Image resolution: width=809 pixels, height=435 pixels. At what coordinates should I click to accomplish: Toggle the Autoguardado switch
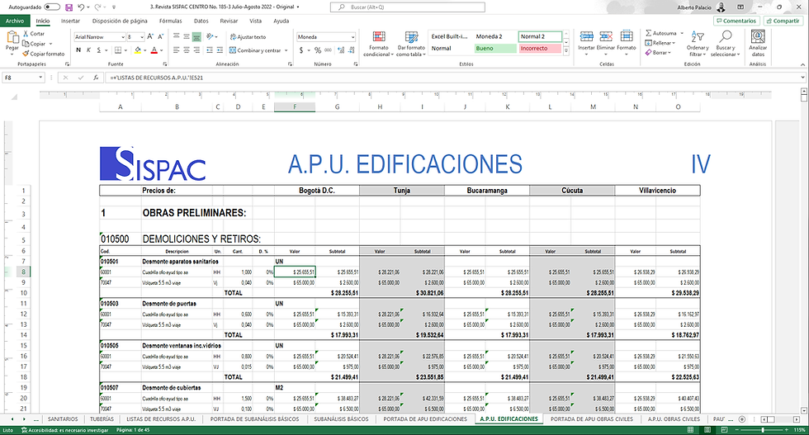pyautogui.click(x=52, y=7)
